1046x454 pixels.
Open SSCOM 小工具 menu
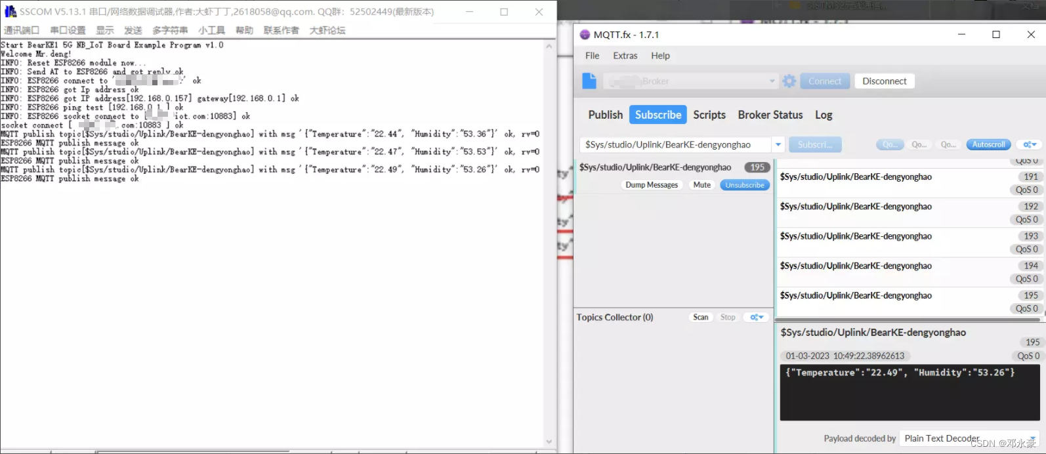[x=212, y=30]
